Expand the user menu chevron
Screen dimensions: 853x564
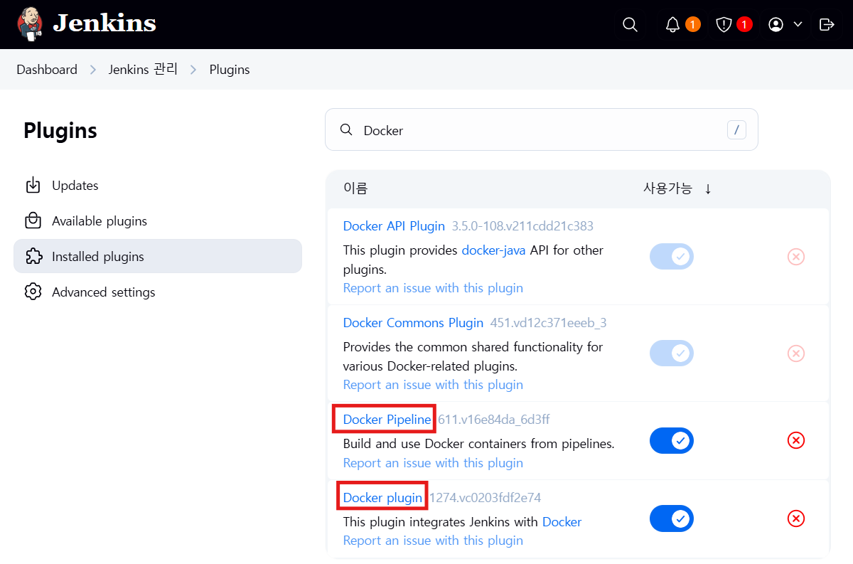tap(798, 25)
